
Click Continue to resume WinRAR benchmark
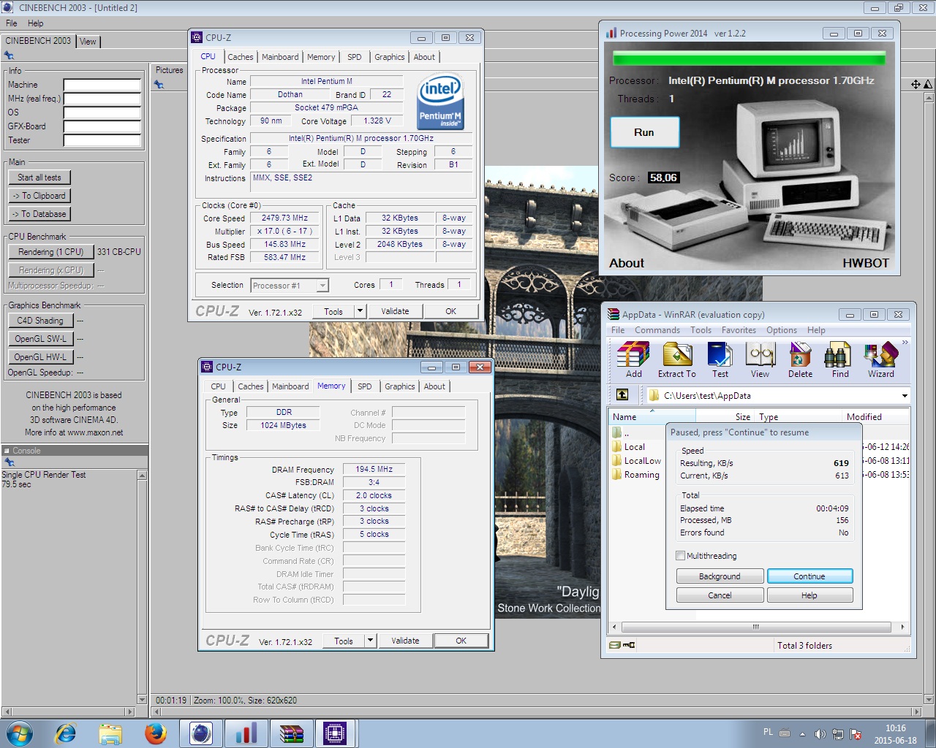pyautogui.click(x=809, y=576)
